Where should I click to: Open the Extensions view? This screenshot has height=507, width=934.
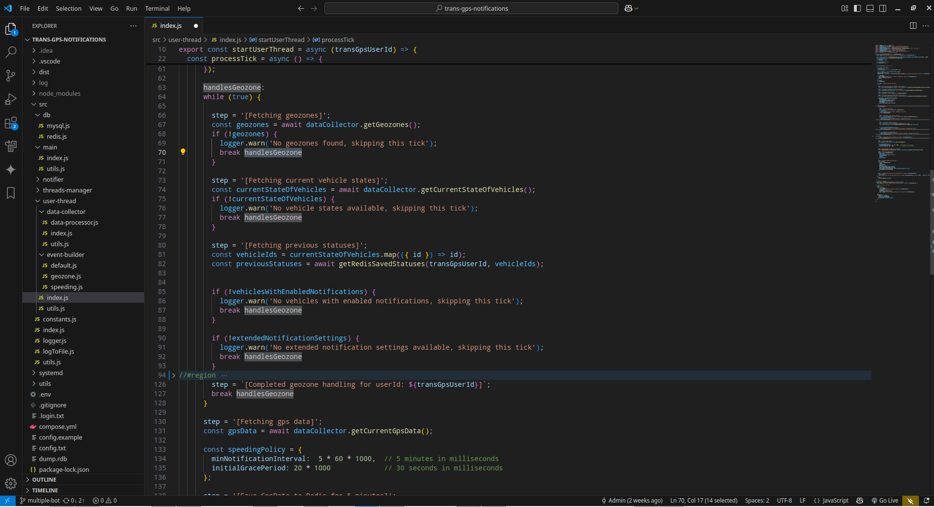coord(11,123)
